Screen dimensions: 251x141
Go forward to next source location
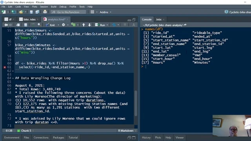(x=10, y=25)
